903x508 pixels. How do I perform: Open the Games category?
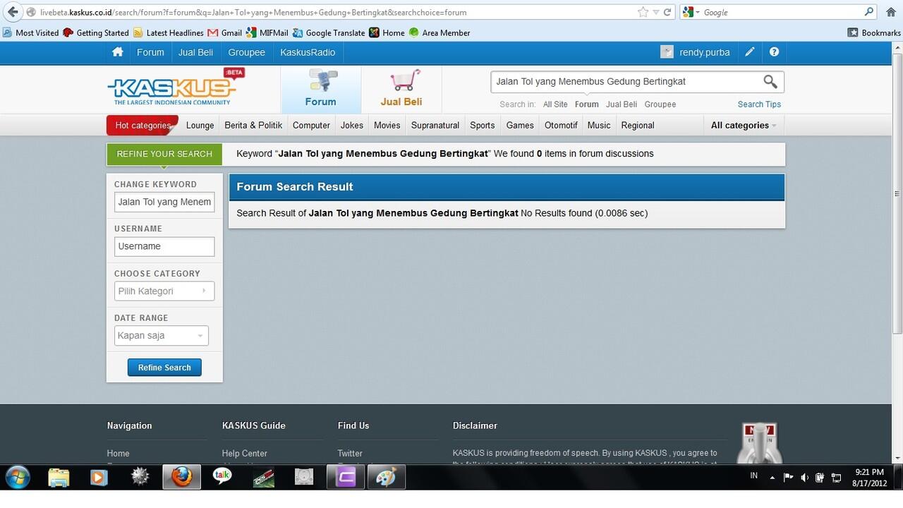520,126
